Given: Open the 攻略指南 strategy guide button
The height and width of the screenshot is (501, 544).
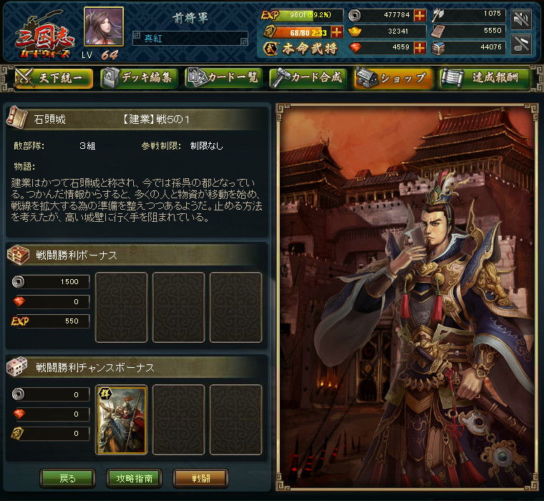Looking at the screenshot, I should tap(135, 478).
